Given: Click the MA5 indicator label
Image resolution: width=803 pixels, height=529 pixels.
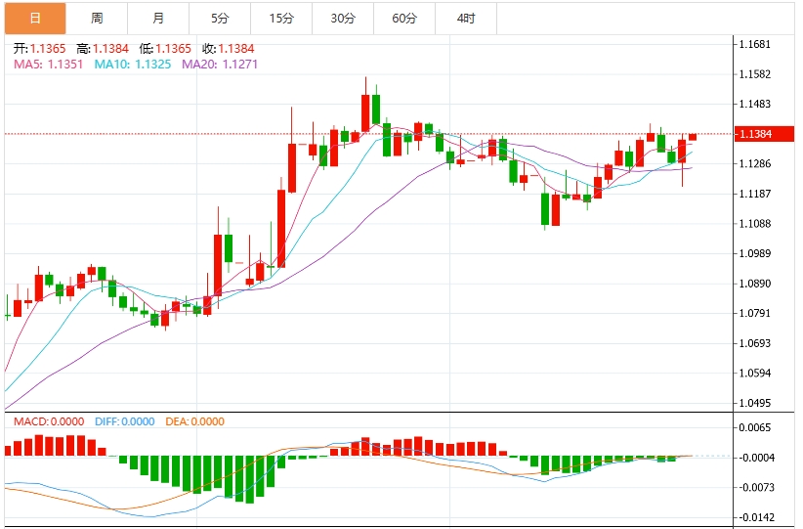Looking at the screenshot, I should [x=48, y=64].
